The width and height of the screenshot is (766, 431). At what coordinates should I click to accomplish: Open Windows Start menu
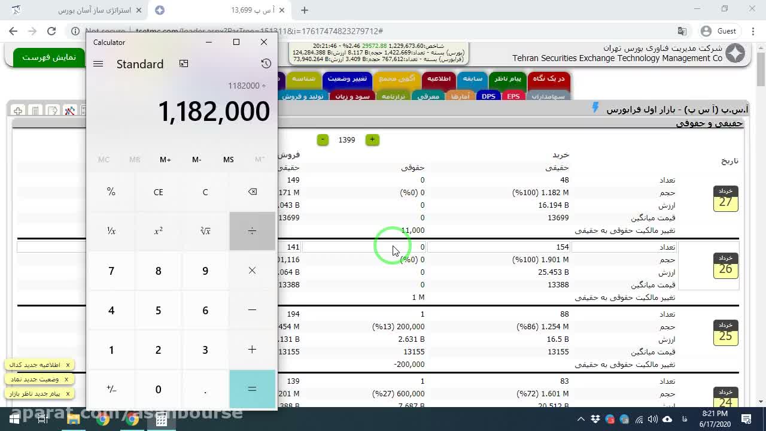(x=14, y=420)
